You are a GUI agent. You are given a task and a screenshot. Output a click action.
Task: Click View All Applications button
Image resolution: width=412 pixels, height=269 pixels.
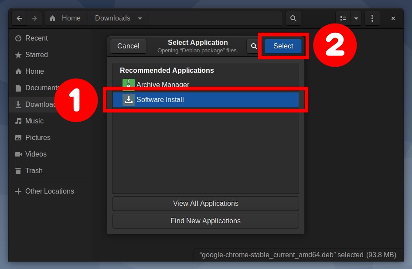(206, 204)
